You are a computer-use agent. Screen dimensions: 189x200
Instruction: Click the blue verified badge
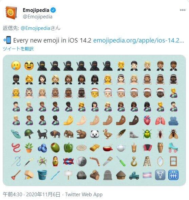pyautogui.click(x=54, y=10)
